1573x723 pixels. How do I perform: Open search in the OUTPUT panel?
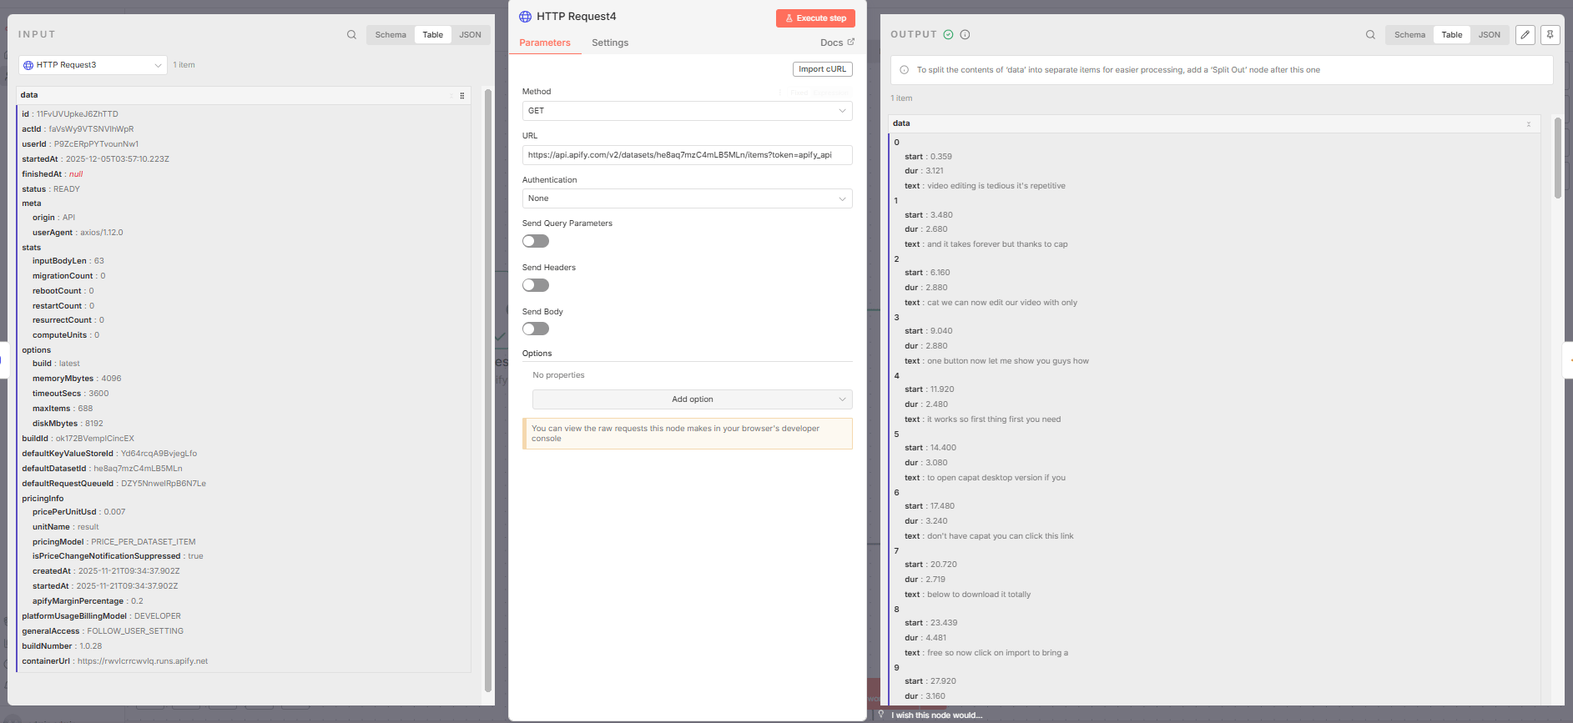click(1370, 35)
